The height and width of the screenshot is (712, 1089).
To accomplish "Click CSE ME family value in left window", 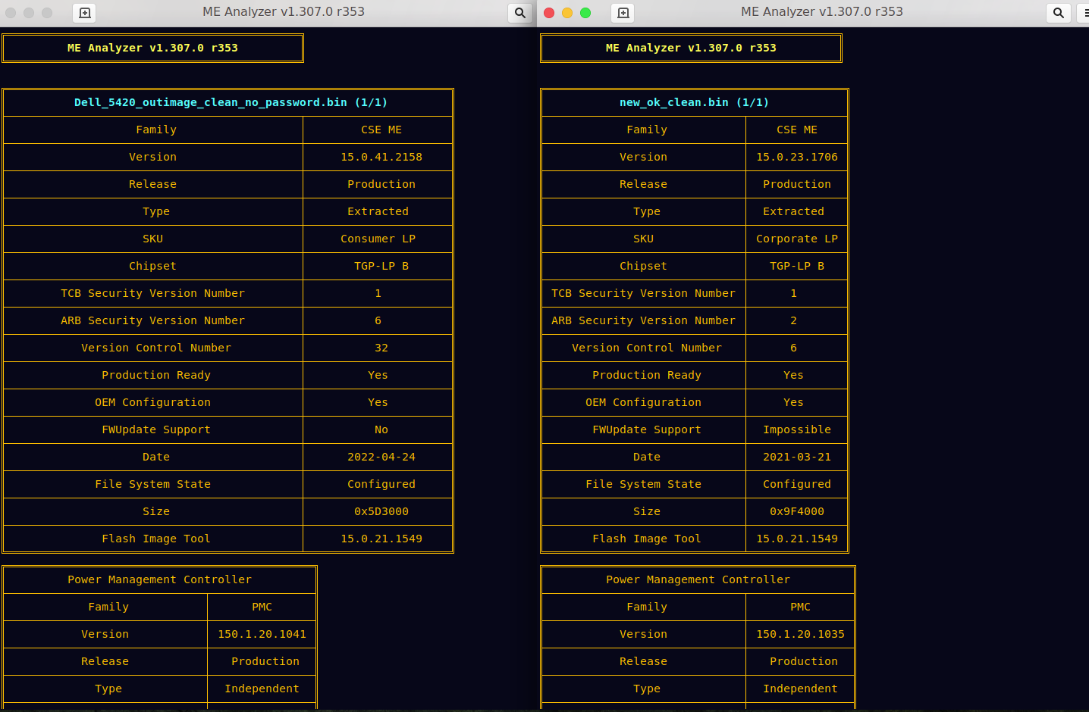I will tap(381, 130).
